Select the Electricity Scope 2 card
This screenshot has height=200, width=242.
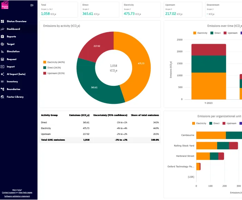141,10
